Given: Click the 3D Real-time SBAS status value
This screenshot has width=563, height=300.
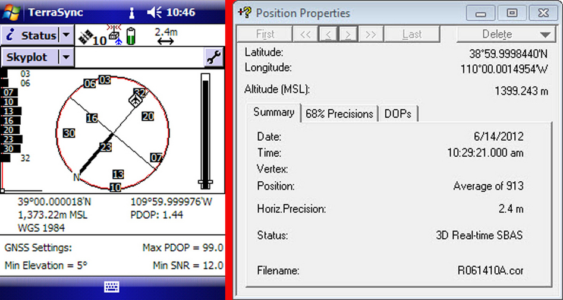Looking at the screenshot, I should pyautogui.click(x=479, y=236).
